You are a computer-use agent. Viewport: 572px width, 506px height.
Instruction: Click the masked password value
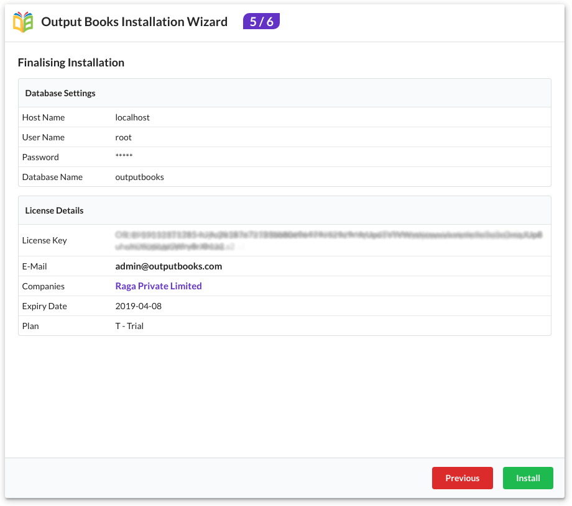[124, 156]
